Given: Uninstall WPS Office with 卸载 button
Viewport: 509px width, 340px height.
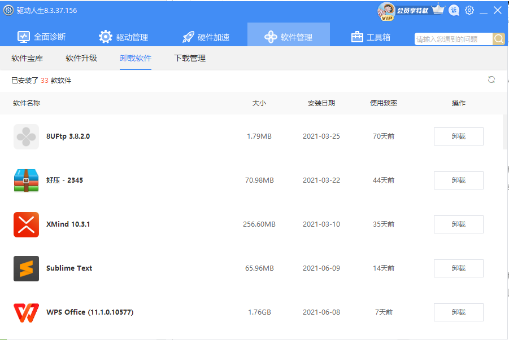Looking at the screenshot, I should 458,312.
